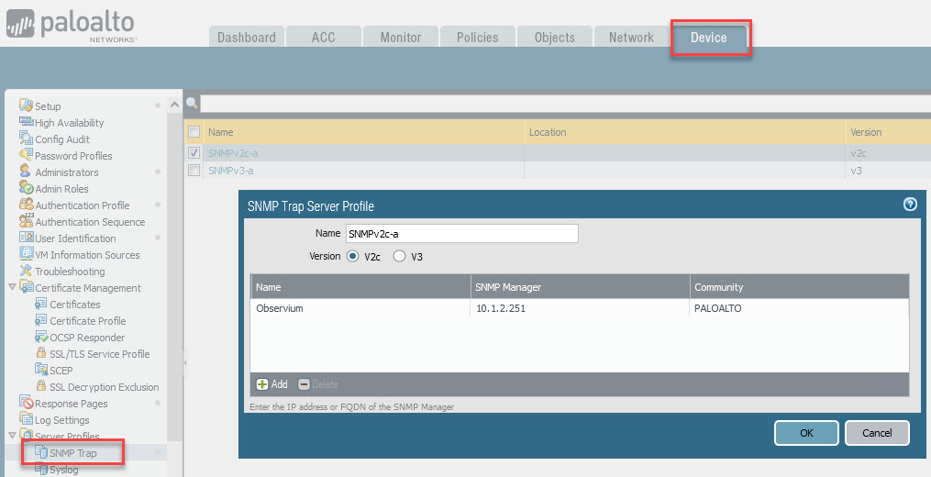Screen dimensions: 931x477
Task: Open Setup via its gear icon
Action: [27, 106]
